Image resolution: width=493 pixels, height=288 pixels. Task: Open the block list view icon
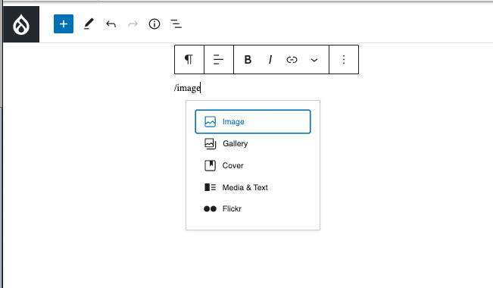tap(176, 24)
